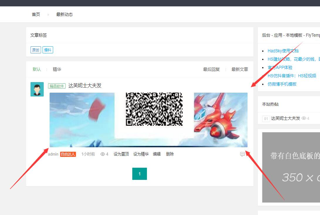Open HS建站攻略 sidebar link

coord(294,59)
